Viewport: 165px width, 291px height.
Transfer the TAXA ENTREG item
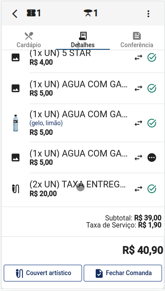[x=139, y=189]
